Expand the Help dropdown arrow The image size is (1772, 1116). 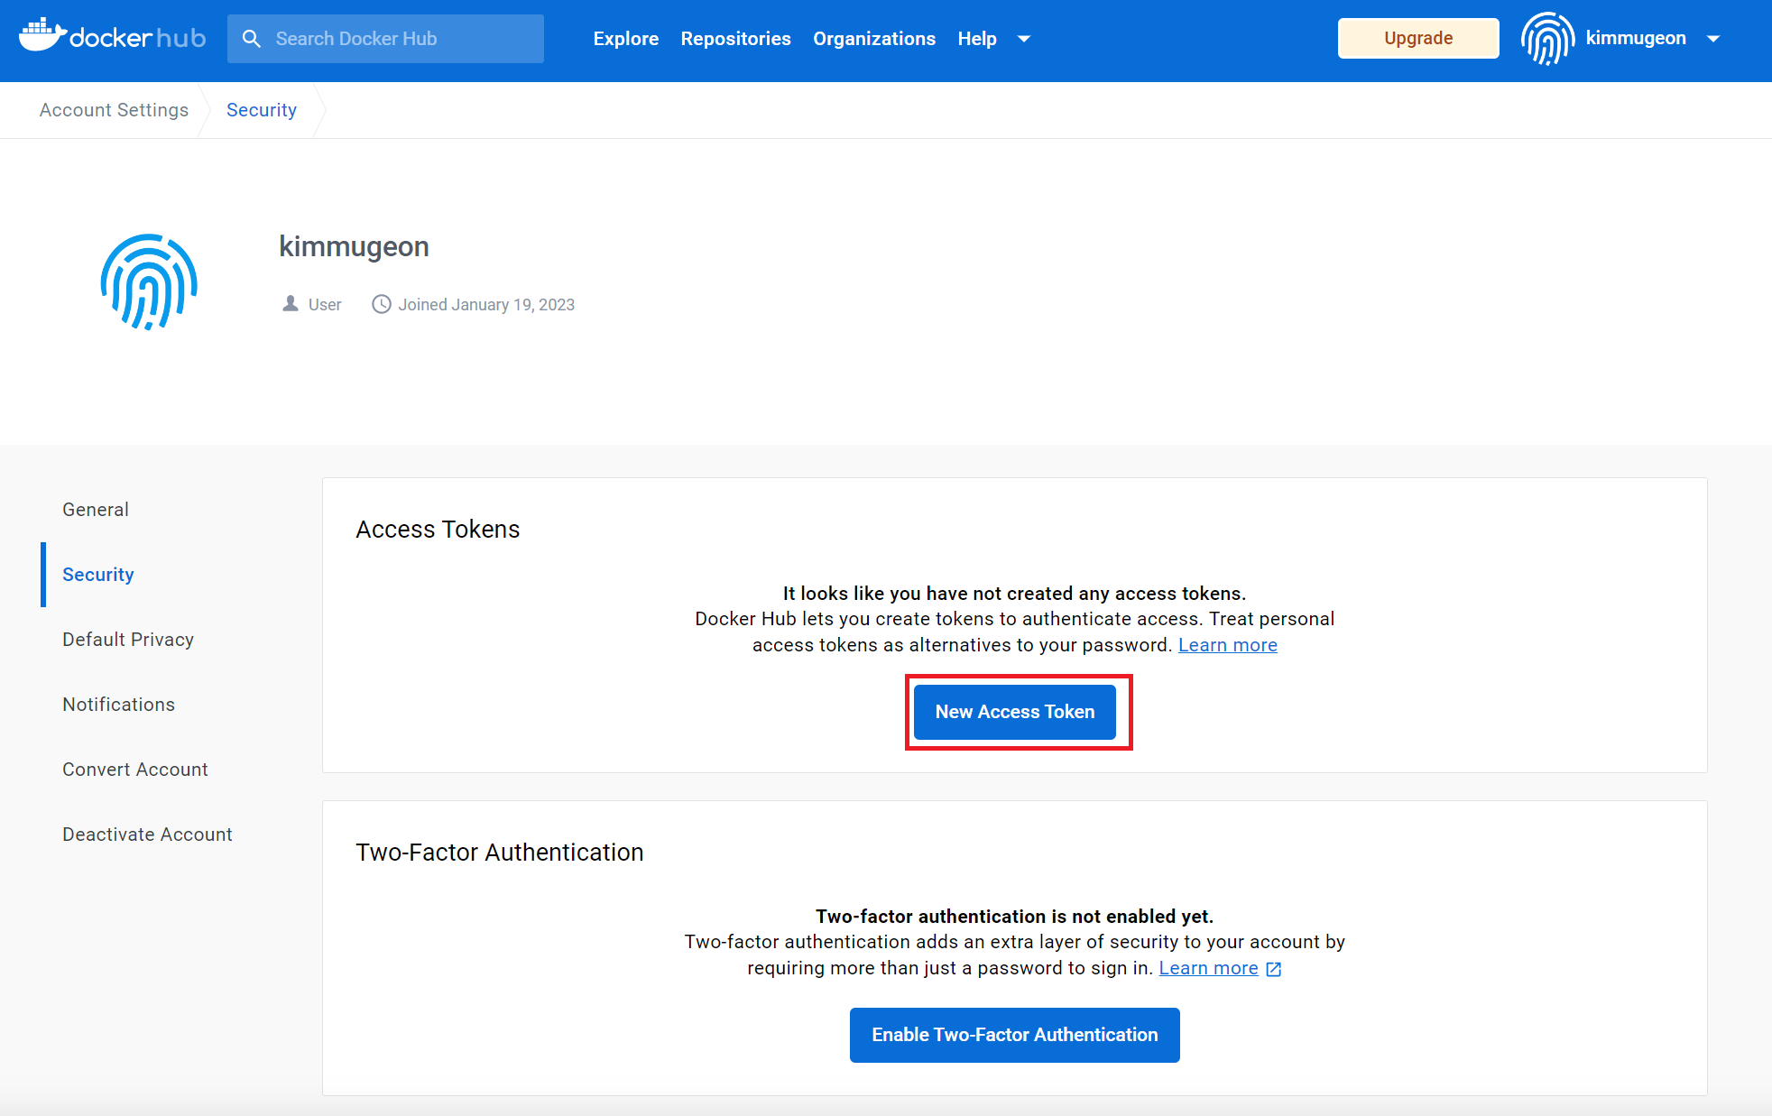(1024, 39)
